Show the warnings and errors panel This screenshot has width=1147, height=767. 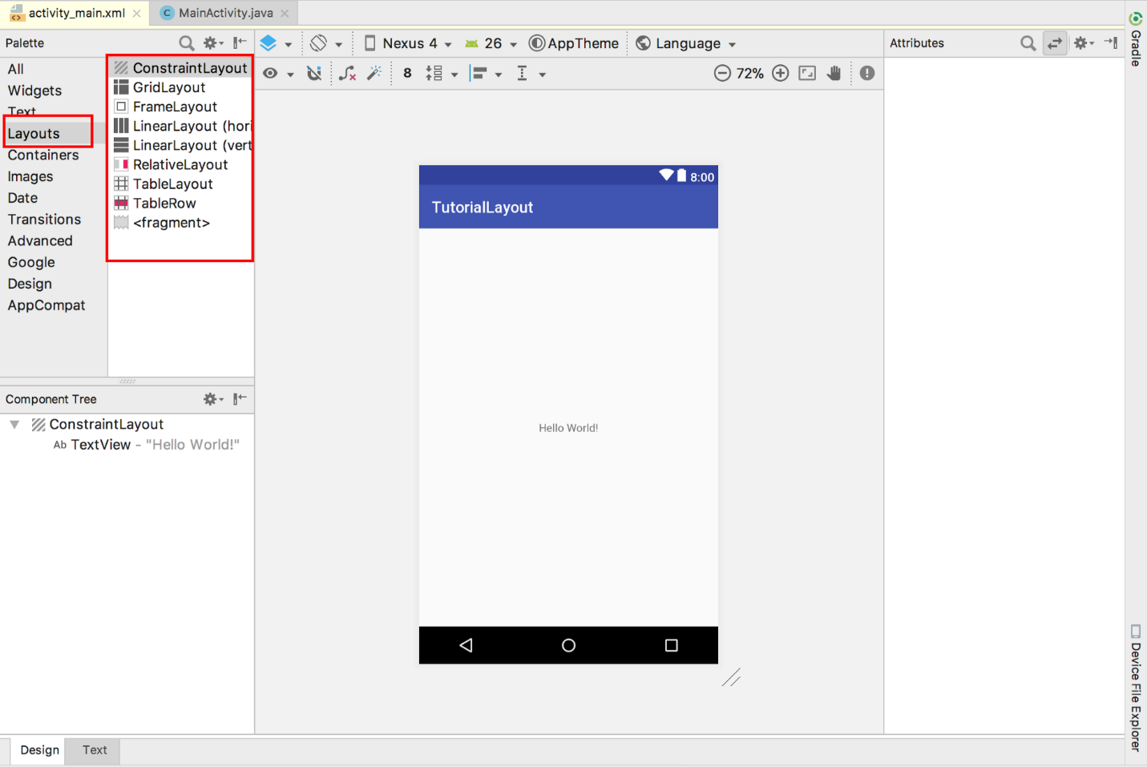(866, 73)
